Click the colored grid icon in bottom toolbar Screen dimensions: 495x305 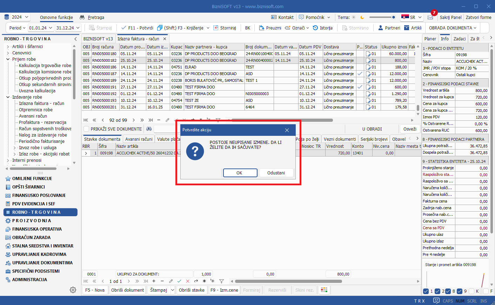point(324,290)
